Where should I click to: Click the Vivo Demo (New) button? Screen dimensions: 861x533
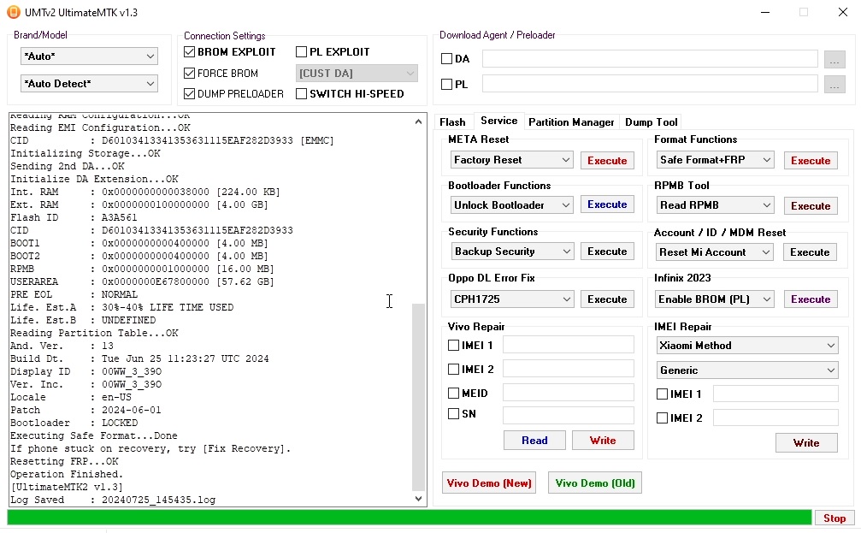[489, 483]
